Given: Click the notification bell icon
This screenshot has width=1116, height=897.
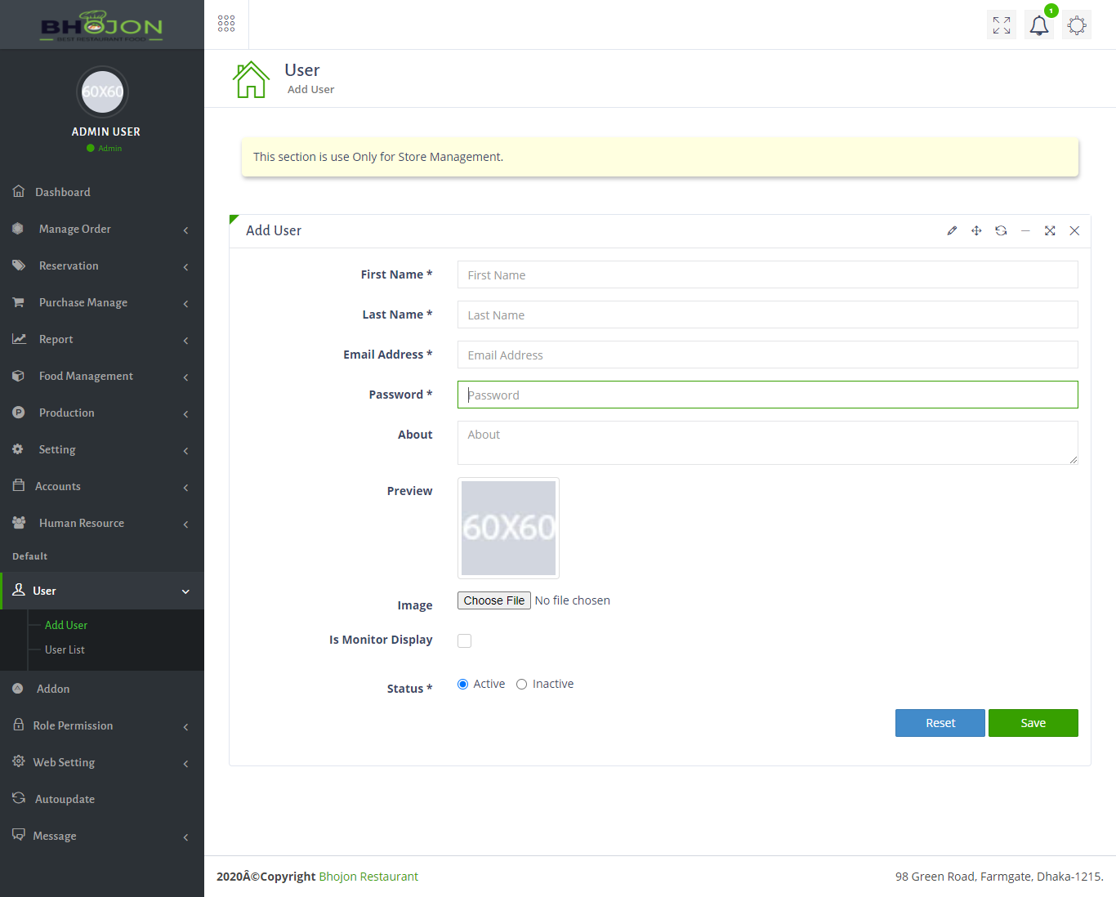Looking at the screenshot, I should click(x=1038, y=25).
